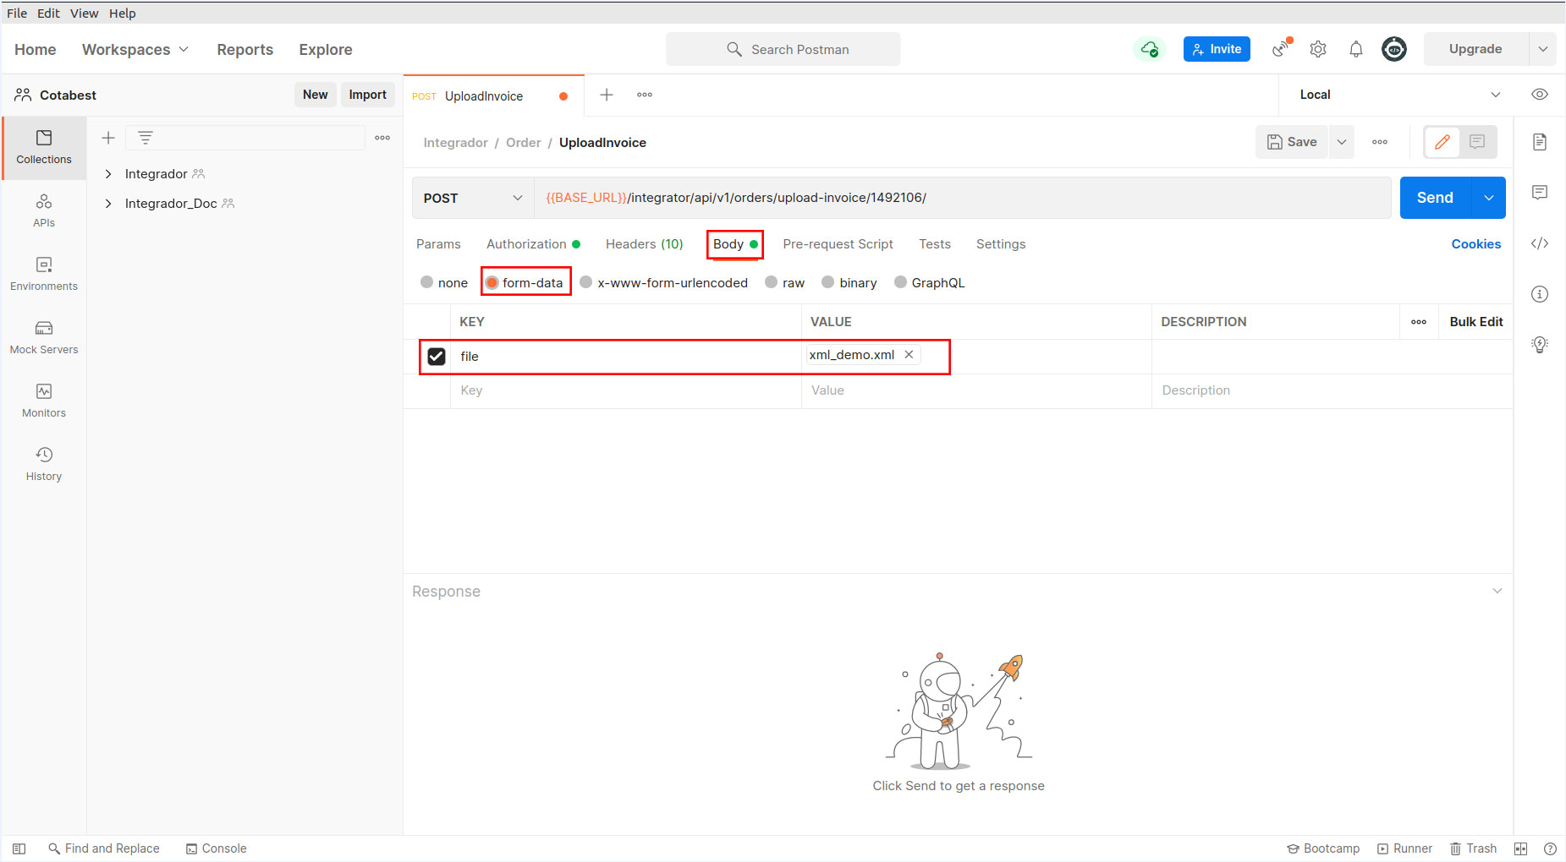Open the notifications bell
The image size is (1566, 862).
click(1356, 49)
